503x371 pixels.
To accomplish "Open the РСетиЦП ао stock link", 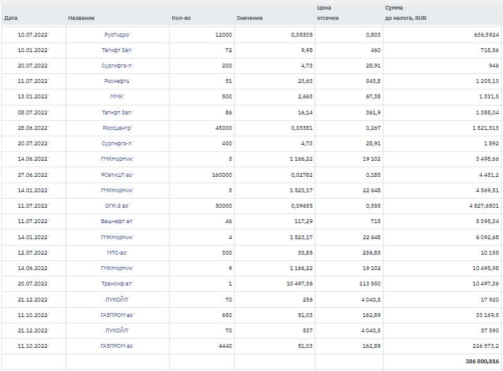I will pos(116,175).
